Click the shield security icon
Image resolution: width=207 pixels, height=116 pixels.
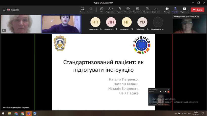4,10
